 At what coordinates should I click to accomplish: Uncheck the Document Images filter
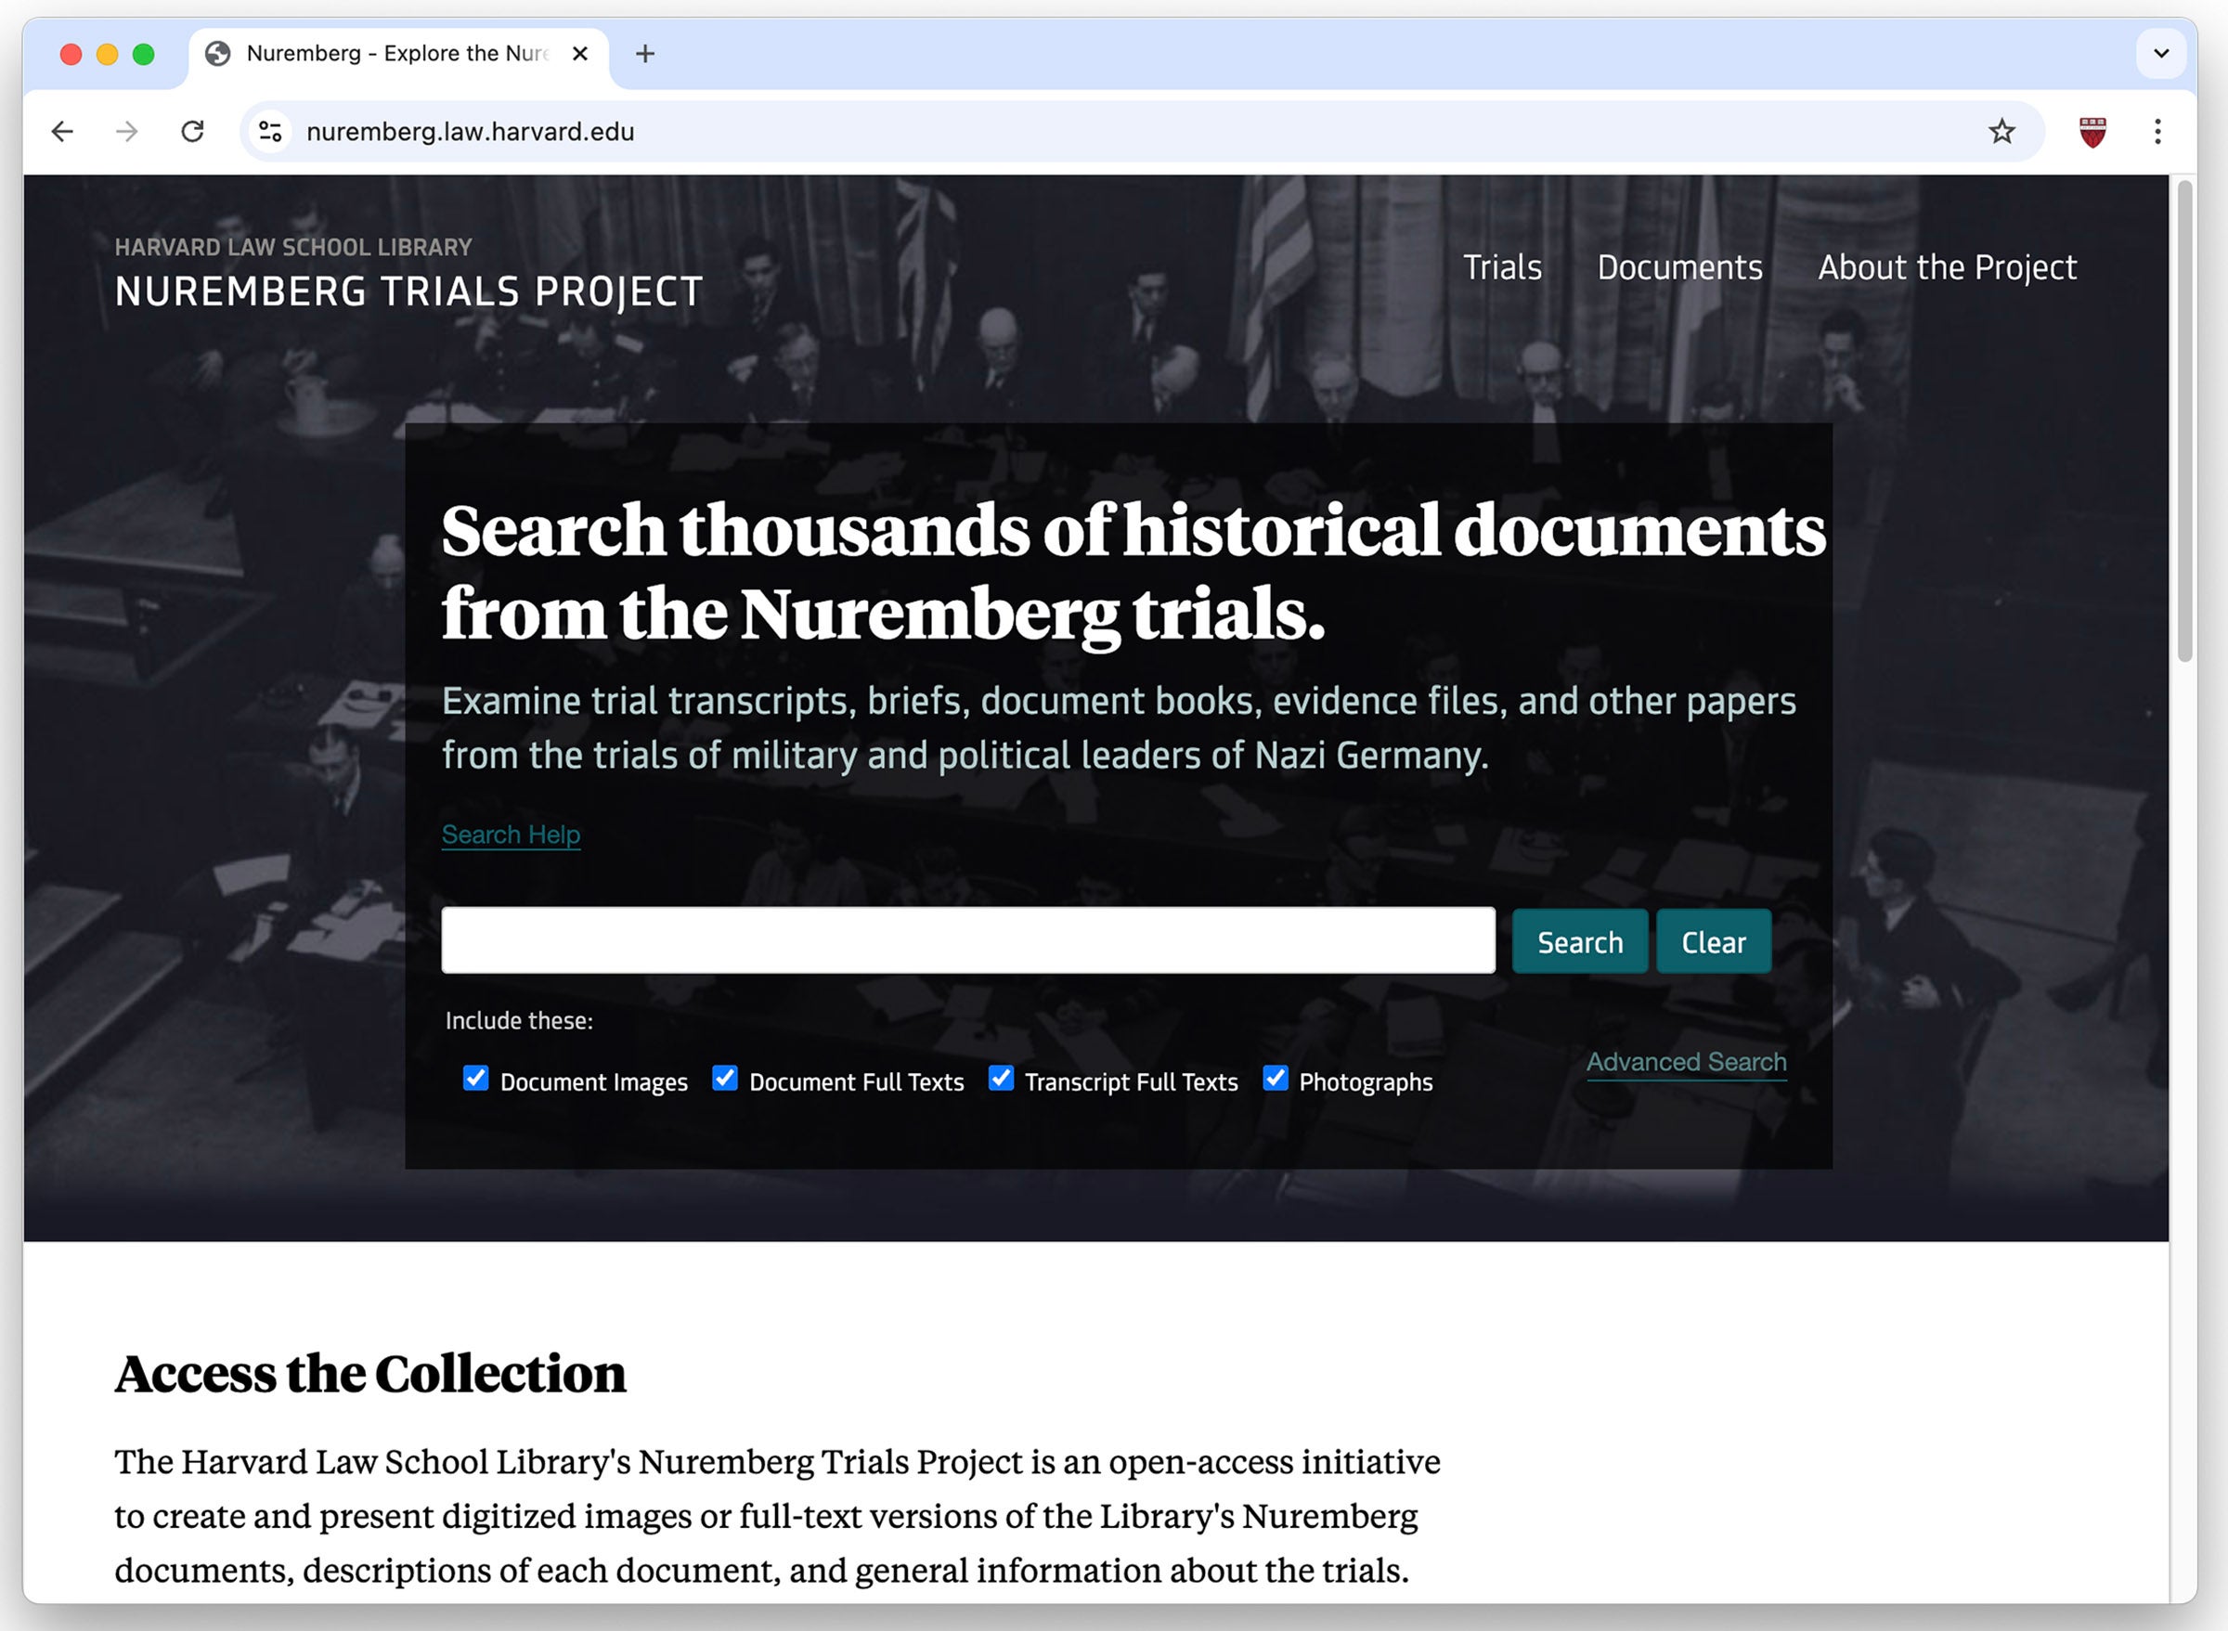tap(476, 1079)
